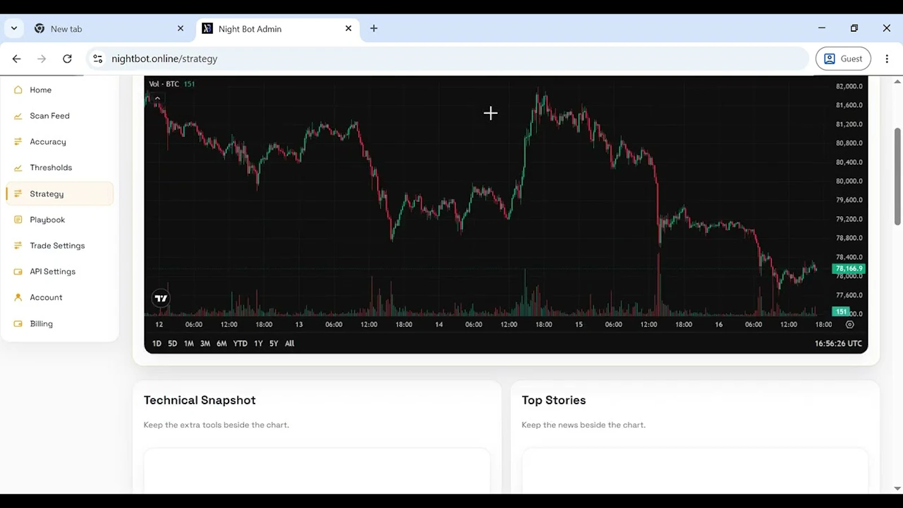Click the scrollbar down arrow
Viewport: 903px width, 508px height.
[897, 489]
